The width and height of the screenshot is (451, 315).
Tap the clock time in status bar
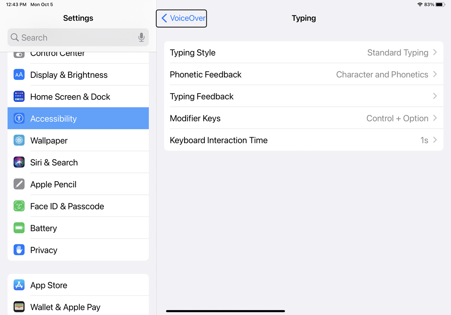pos(16,5)
